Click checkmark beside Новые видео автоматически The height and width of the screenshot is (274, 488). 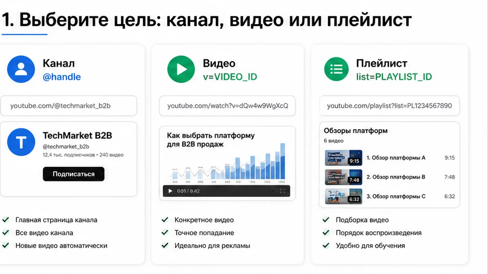6,246
